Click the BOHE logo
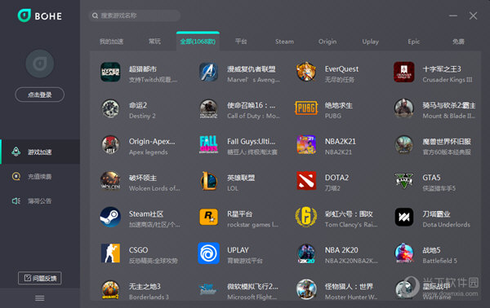The height and width of the screenshot is (308, 490). (40, 15)
